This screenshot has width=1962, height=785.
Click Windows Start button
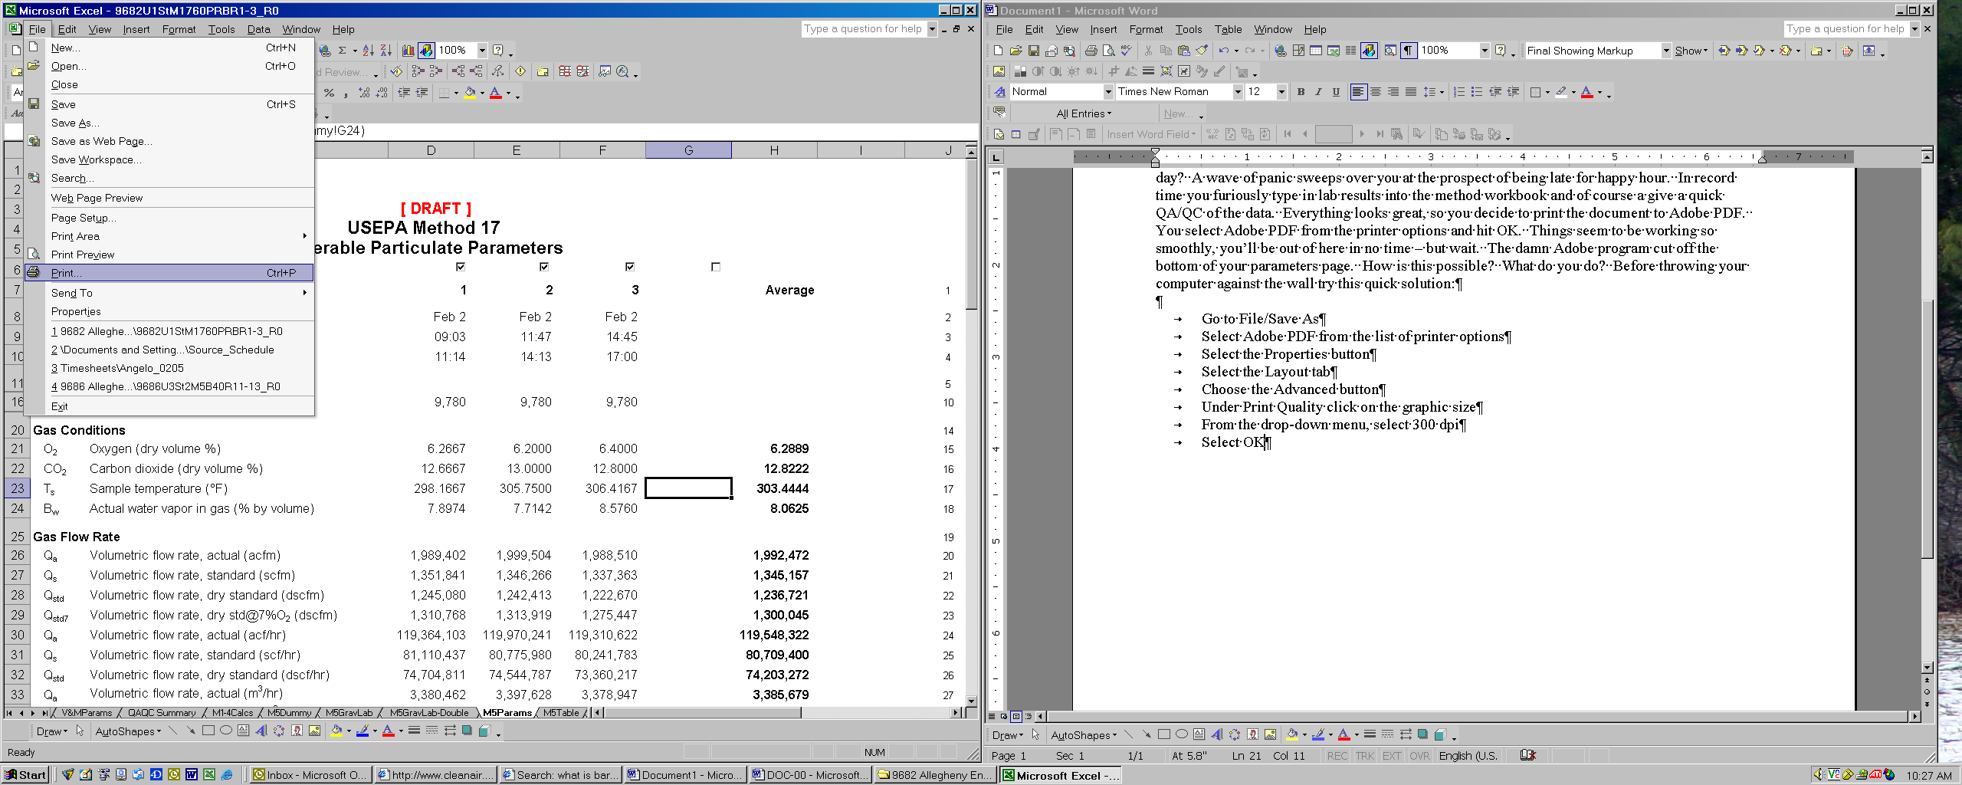25,775
